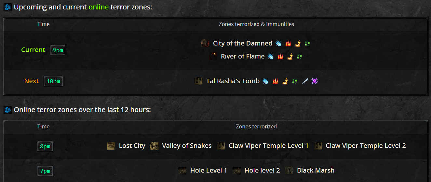The height and width of the screenshot is (182, 431).
Task: Open the Valley of Snakes zone link
Action: [187, 146]
